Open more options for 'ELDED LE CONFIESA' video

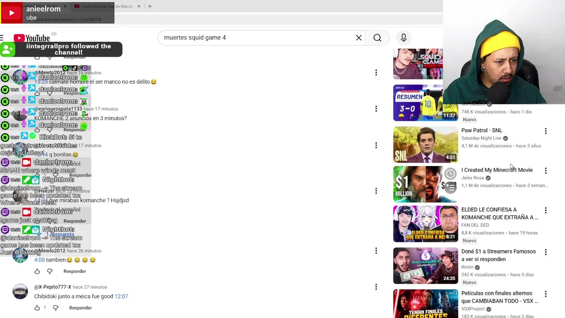click(546, 211)
